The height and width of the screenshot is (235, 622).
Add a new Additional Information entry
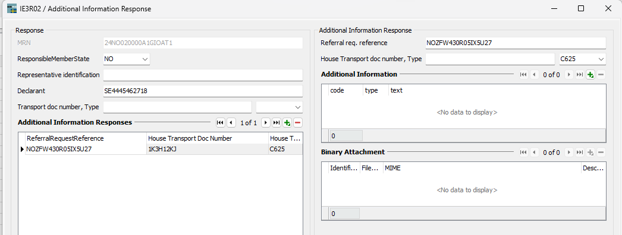click(x=590, y=74)
